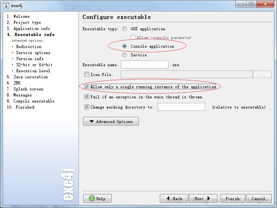Click the Help button
Image resolution: width=277 pixels, height=208 pixels.
click(97, 198)
